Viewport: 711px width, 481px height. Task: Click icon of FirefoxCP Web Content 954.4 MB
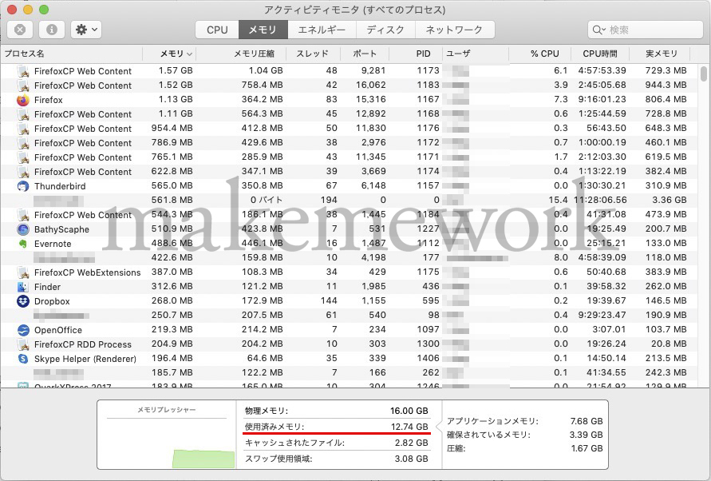pyautogui.click(x=23, y=129)
